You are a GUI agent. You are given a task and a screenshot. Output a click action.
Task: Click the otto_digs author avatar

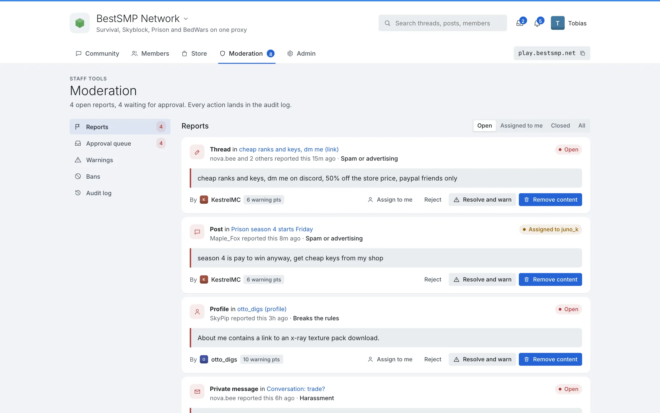click(x=204, y=359)
